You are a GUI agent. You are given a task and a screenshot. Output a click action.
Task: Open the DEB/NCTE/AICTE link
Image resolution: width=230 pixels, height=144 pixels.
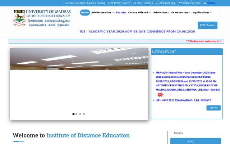click(x=121, y=3)
